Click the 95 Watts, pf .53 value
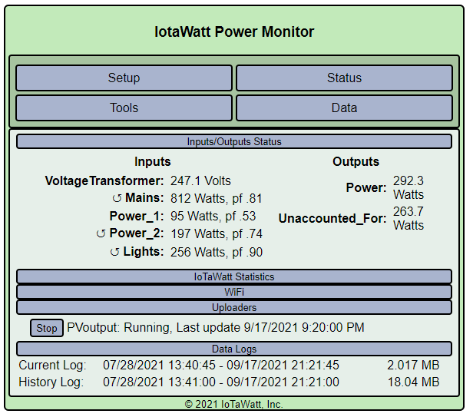This screenshot has height=417, width=473. point(213,216)
